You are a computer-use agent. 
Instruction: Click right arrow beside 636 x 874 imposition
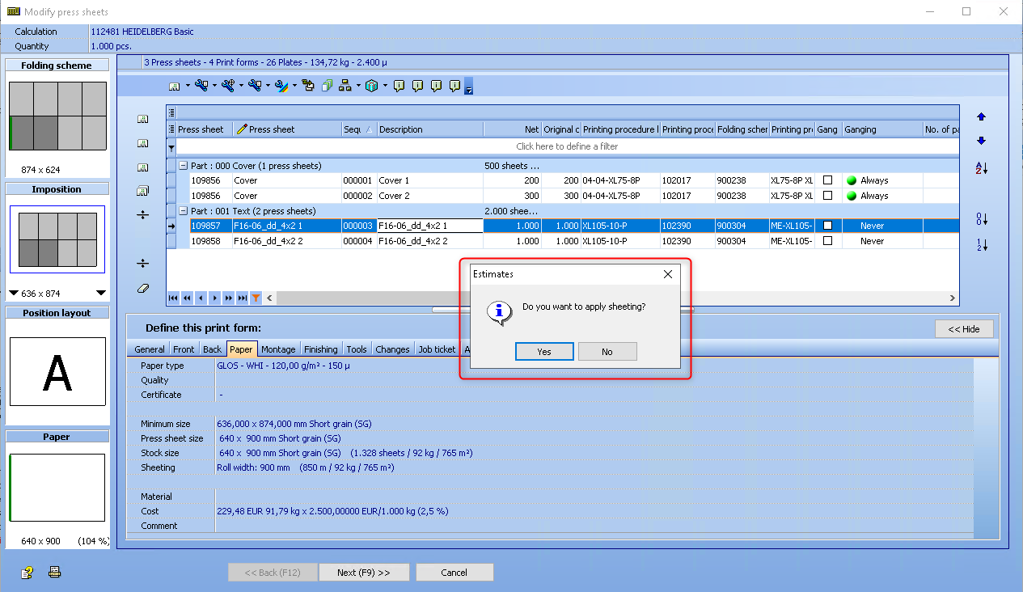tap(100, 294)
